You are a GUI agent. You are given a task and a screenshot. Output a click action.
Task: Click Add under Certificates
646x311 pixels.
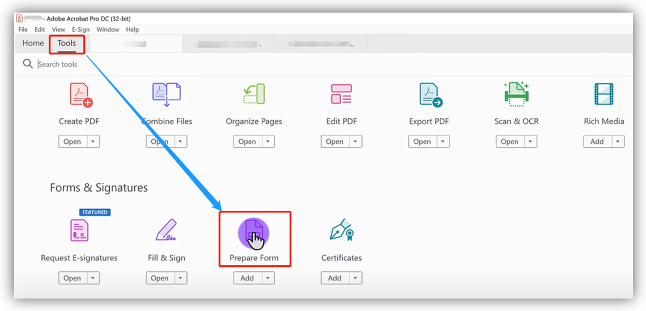334,278
